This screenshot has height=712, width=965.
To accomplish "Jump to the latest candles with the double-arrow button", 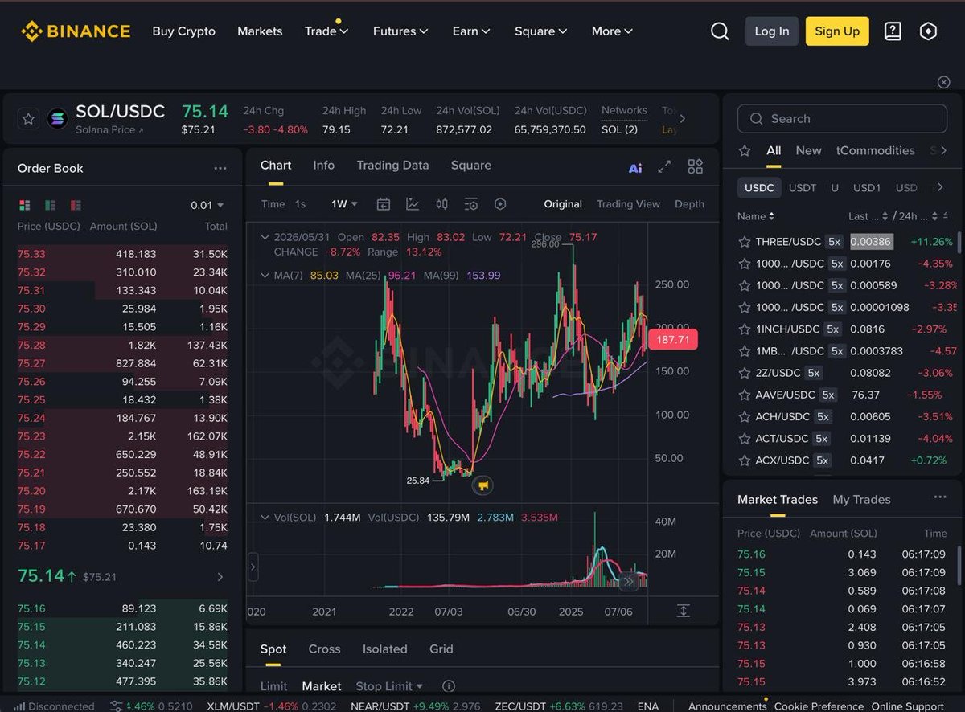I will tap(628, 581).
